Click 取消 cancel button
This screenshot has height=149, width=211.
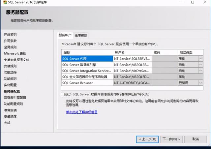[196, 139]
